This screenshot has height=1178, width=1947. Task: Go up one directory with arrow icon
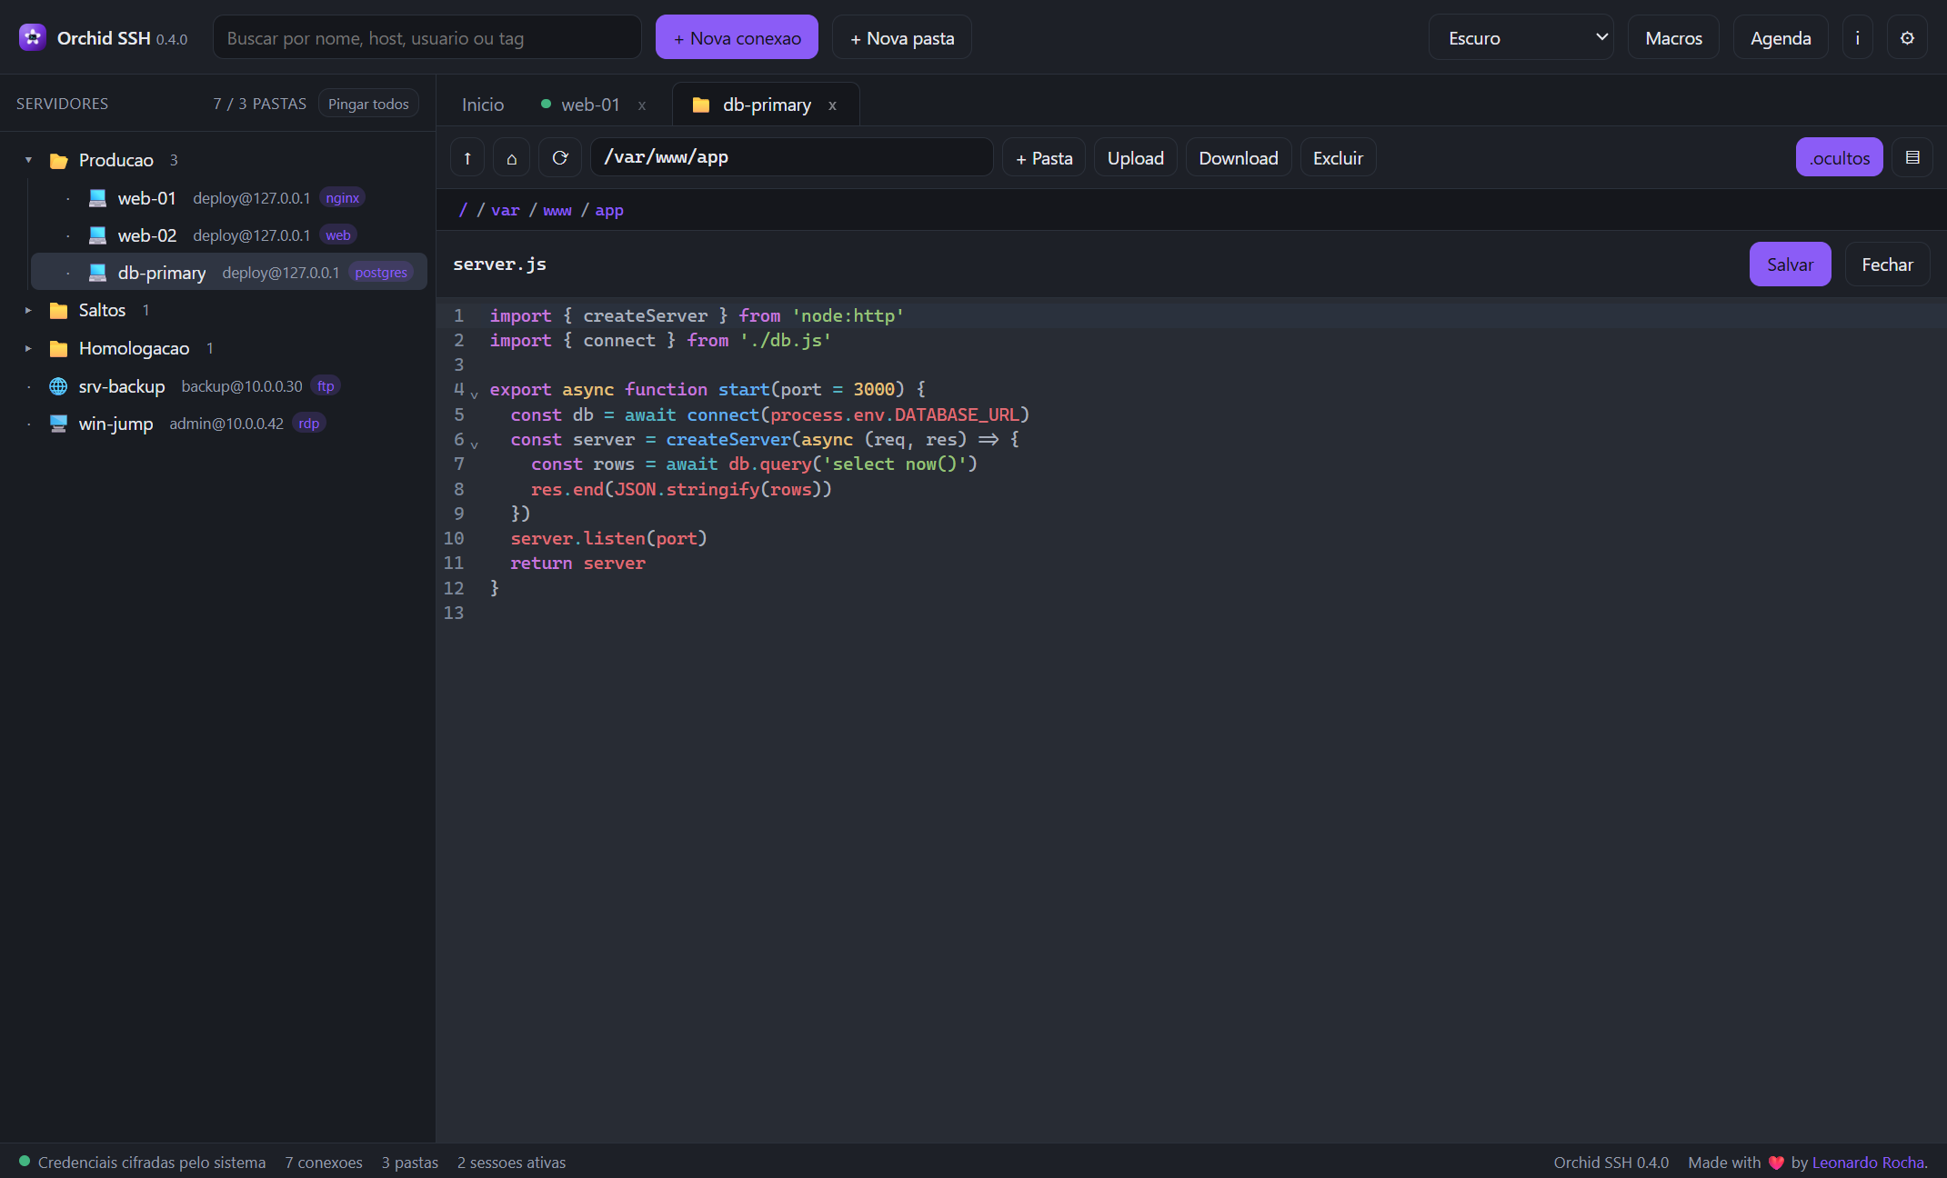tap(467, 157)
